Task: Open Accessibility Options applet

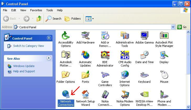Action: point(66,36)
